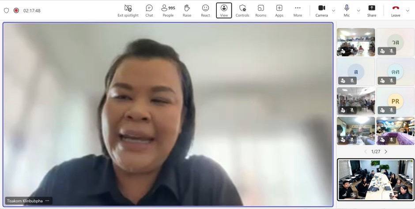Screen dimensions: 415x209
Task: Click muted mic icon on PR tile
Action: click(392, 110)
